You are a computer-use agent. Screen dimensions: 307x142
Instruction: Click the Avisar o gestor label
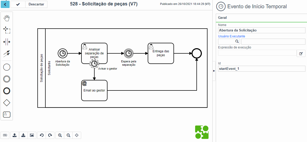[x=107, y=68]
